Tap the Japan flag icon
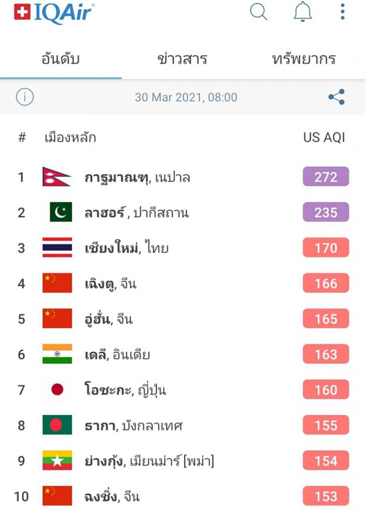 coord(57,390)
